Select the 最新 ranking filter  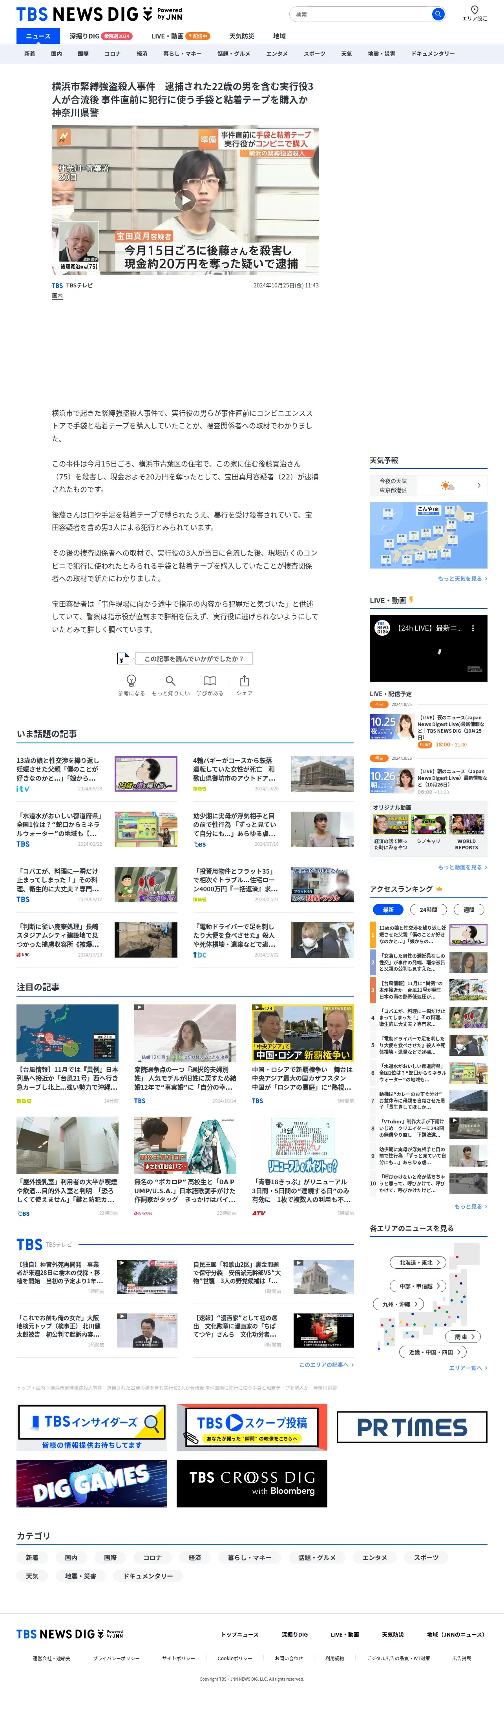click(x=388, y=909)
